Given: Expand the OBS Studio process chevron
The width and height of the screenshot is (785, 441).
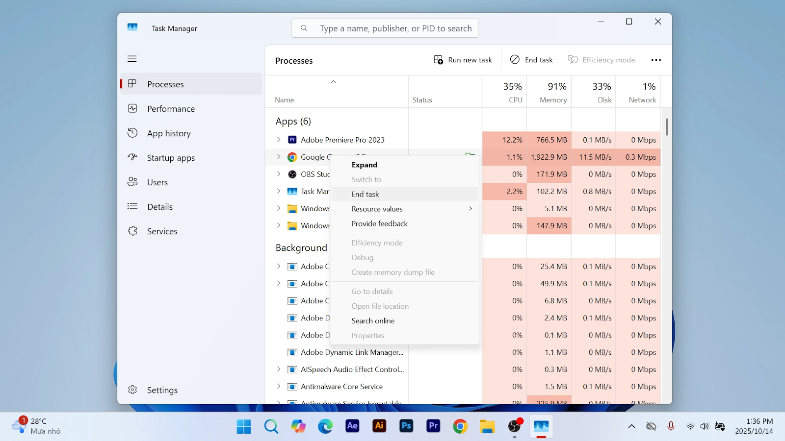Looking at the screenshot, I should tap(279, 174).
